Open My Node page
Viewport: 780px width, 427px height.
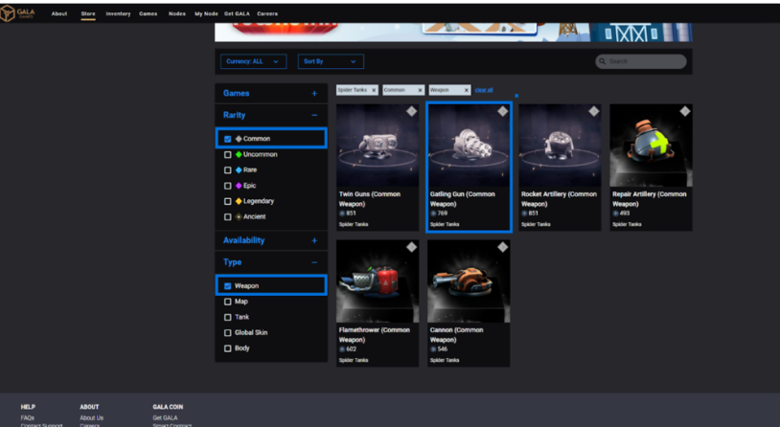(206, 14)
